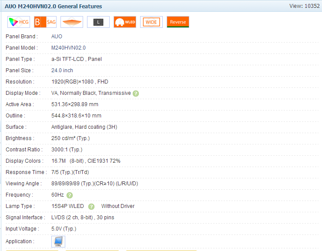
Task: Click the 'Resolution :' label
Action: pos(20,82)
